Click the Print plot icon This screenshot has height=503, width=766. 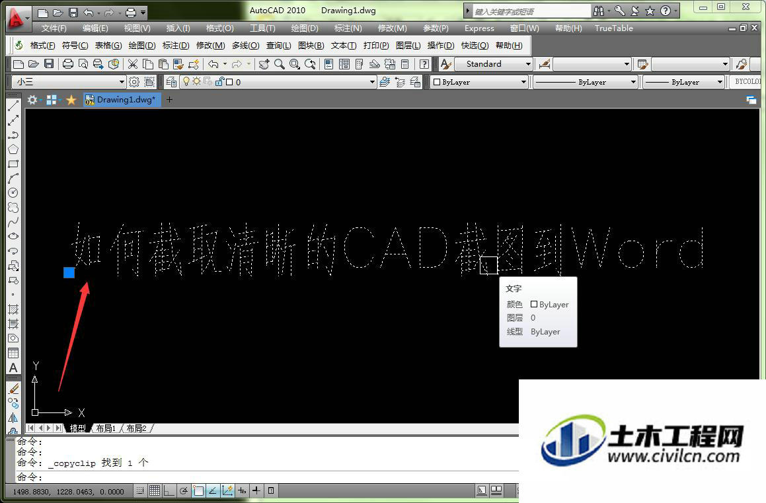(68, 64)
